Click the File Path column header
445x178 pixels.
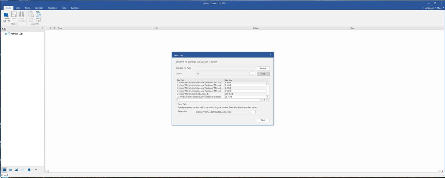(200, 80)
